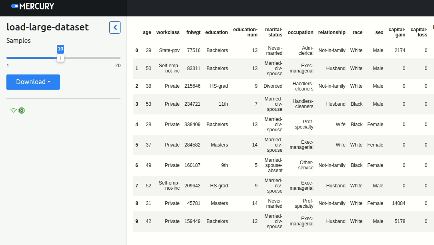434x245 pixels.
Task: Click the age column header
Action: click(x=147, y=32)
